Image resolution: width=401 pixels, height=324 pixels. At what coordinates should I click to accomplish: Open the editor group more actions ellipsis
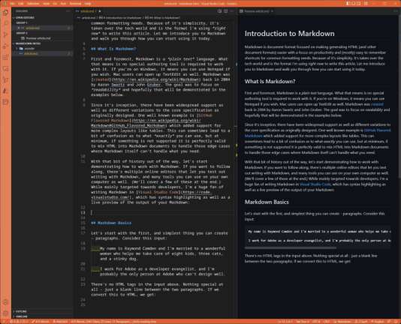click(x=232, y=11)
